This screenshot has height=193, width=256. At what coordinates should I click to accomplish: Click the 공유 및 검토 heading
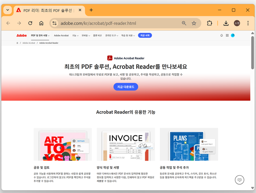(x=41, y=167)
